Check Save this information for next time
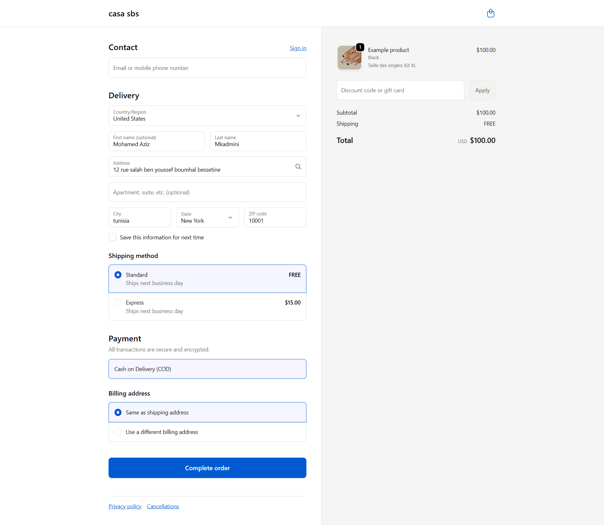Screen dimensions: 604x525 112,237
